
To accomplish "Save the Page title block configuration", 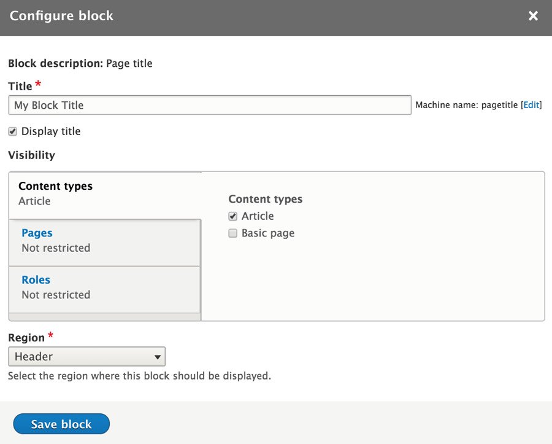I will pyautogui.click(x=61, y=424).
